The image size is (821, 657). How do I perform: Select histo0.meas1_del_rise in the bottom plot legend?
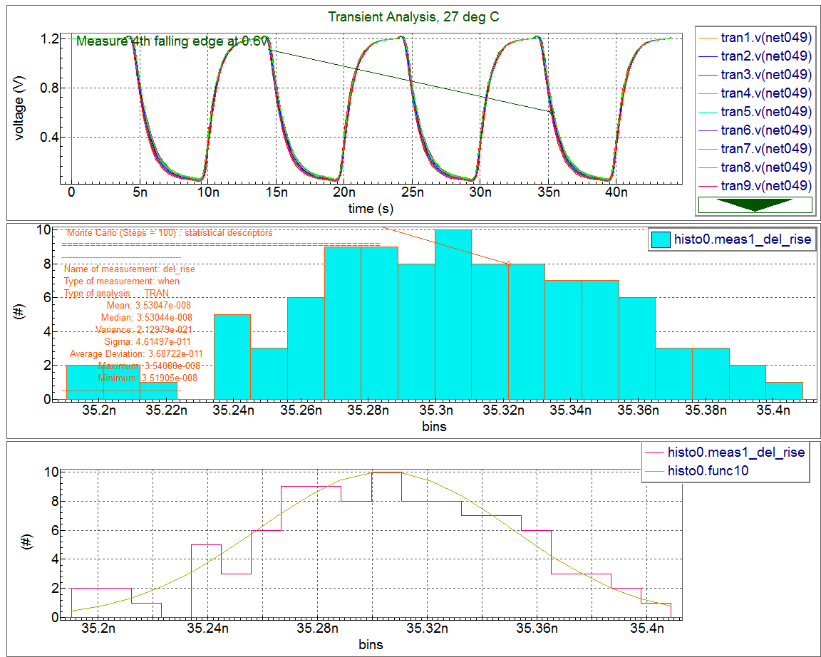[x=736, y=452]
